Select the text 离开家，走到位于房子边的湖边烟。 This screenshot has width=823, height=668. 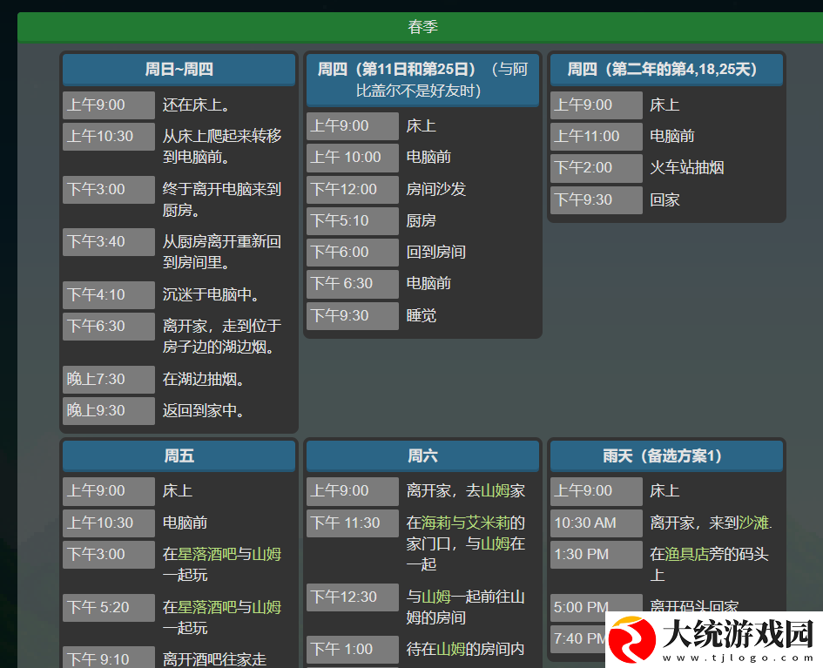(222, 336)
